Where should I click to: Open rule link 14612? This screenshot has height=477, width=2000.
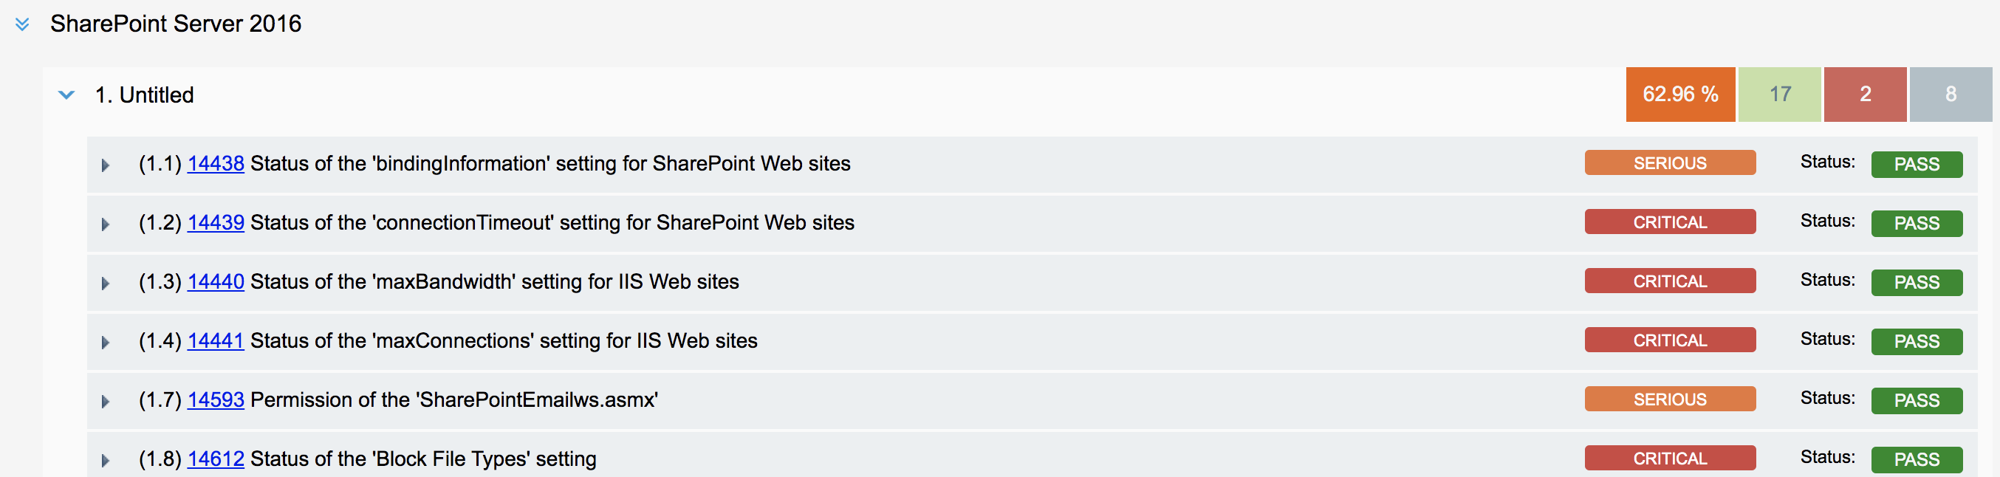click(x=215, y=459)
